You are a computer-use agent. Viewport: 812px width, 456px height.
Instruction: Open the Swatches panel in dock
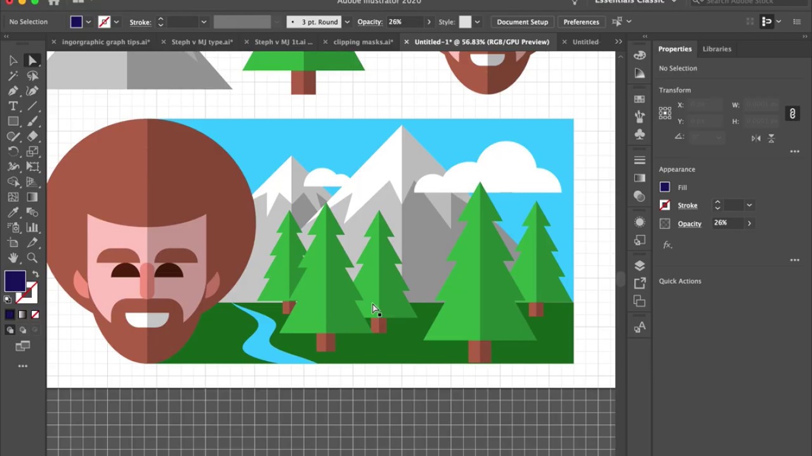tap(639, 99)
